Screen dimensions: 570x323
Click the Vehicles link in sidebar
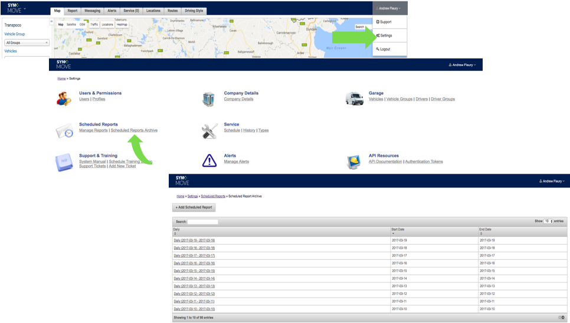pyautogui.click(x=11, y=51)
